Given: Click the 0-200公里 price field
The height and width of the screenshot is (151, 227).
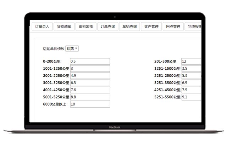Looking at the screenshot, I should click(x=90, y=61).
